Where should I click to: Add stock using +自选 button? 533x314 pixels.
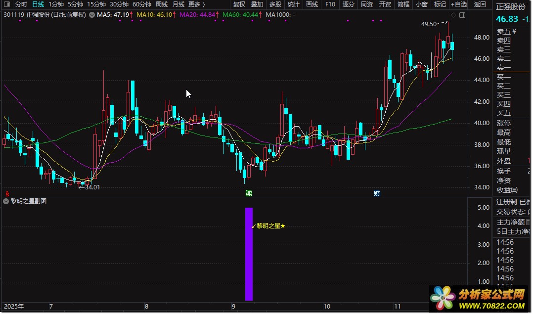(x=458, y=4)
